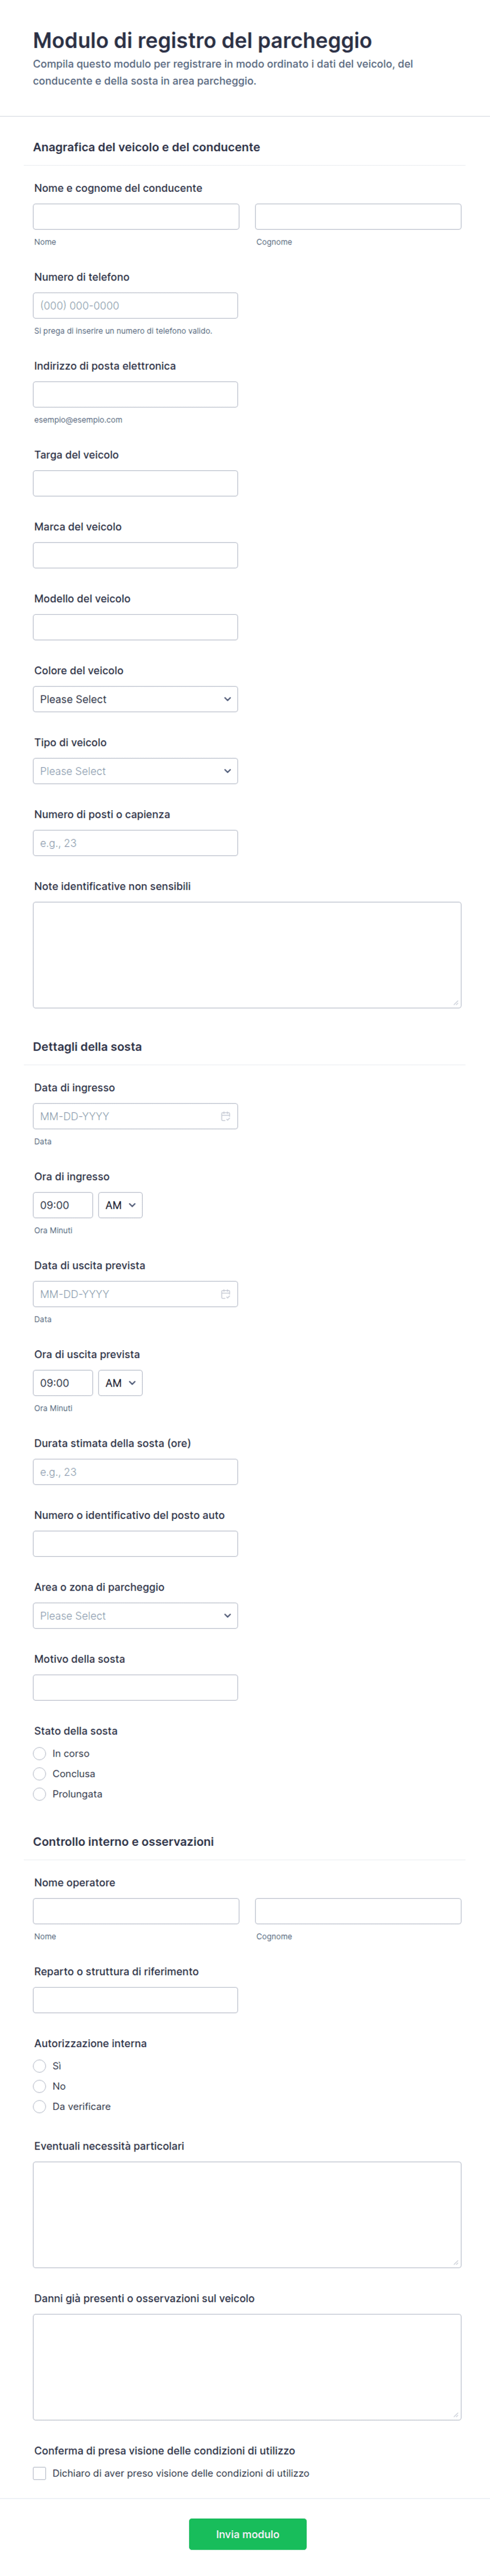
Task: Expand the Tipo di veicolo dropdown
Action: [135, 771]
